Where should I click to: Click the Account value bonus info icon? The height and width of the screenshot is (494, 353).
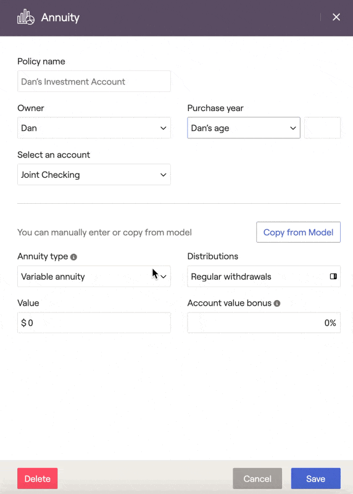coord(277,303)
